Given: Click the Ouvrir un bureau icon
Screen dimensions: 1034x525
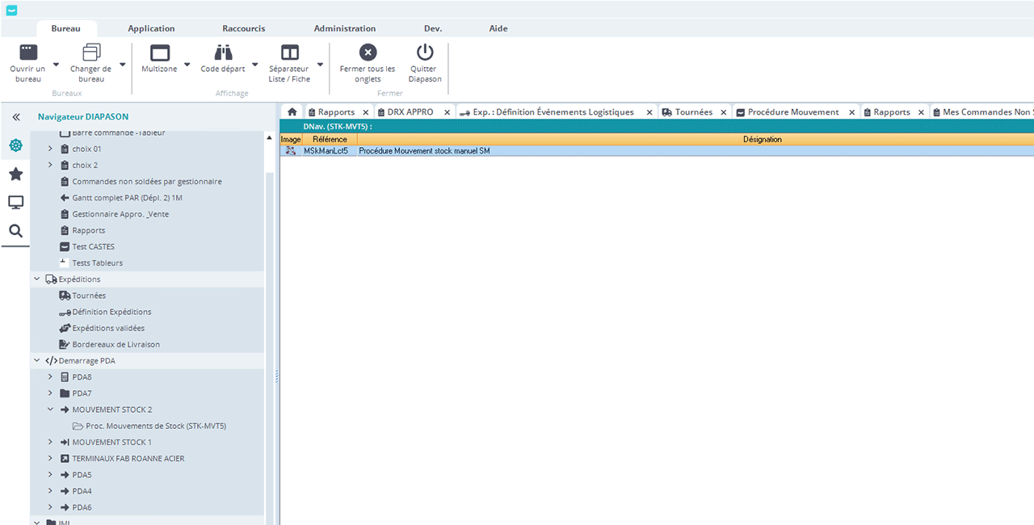Looking at the screenshot, I should click(x=28, y=52).
